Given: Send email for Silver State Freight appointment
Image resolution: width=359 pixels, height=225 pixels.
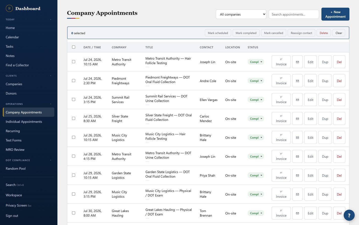Looking at the screenshot, I should (x=297, y=119).
